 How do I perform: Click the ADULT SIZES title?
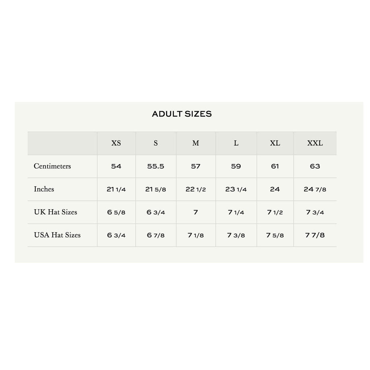point(182,114)
